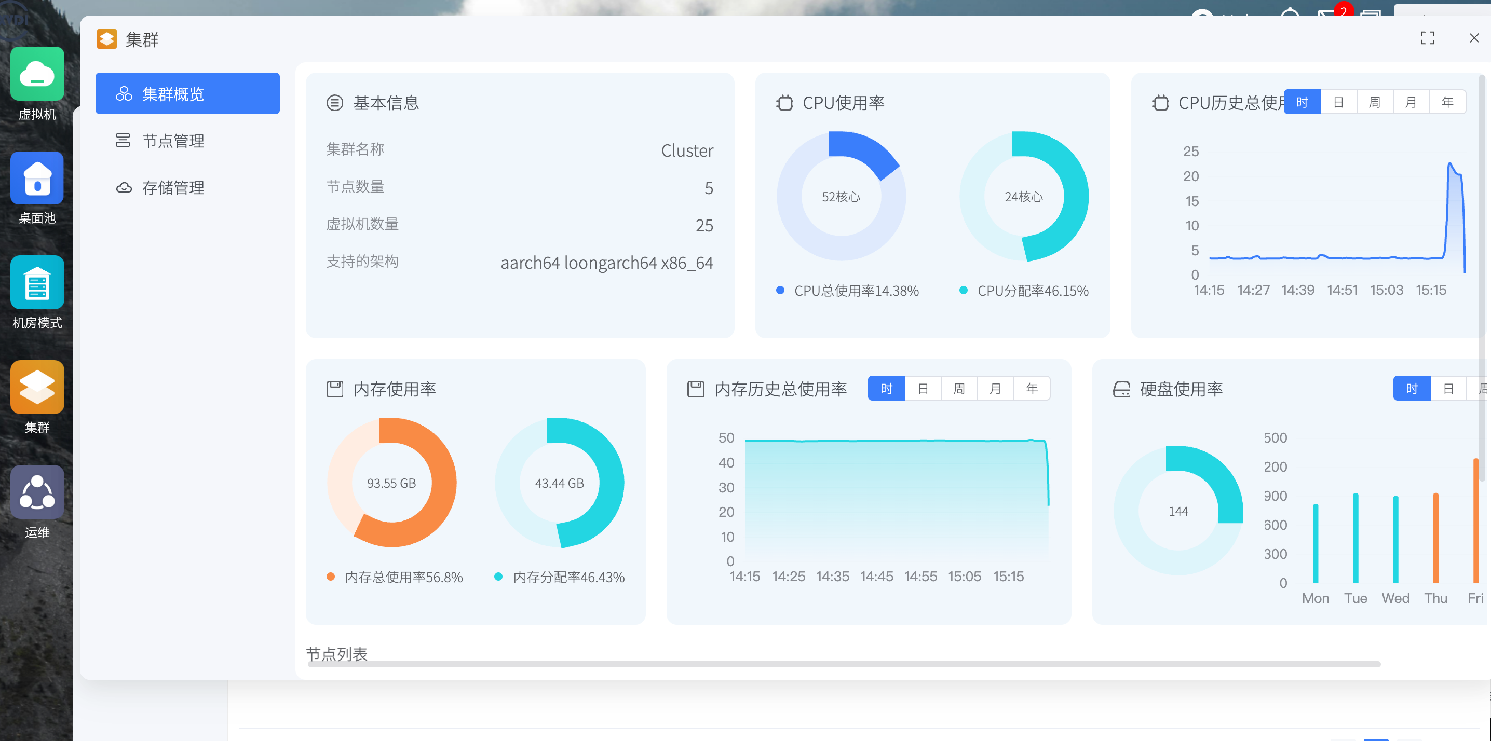Viewport: 1491px width, 741px height.
Task: Click the Cluster name value
Action: coord(687,150)
